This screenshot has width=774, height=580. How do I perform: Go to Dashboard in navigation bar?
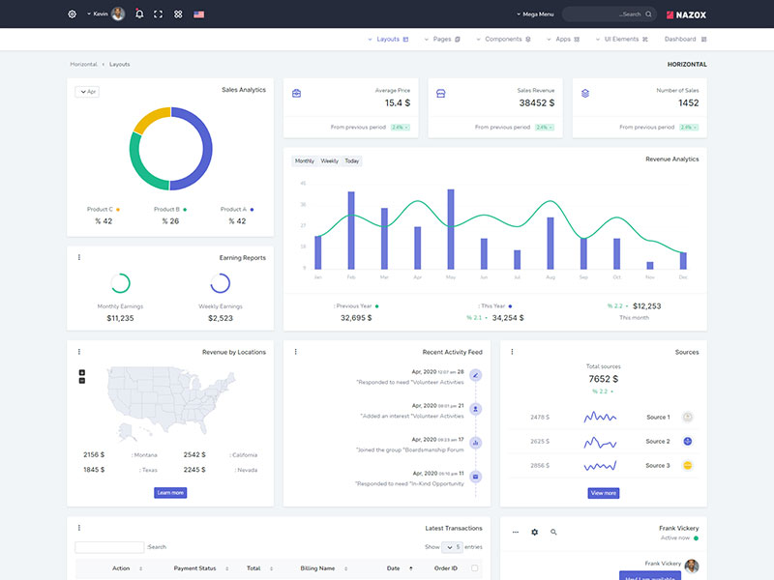pyautogui.click(x=685, y=40)
